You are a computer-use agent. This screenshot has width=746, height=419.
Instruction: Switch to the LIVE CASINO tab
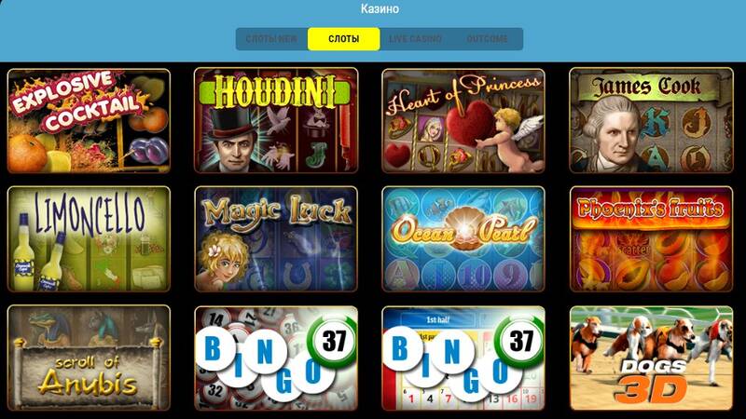[415, 39]
